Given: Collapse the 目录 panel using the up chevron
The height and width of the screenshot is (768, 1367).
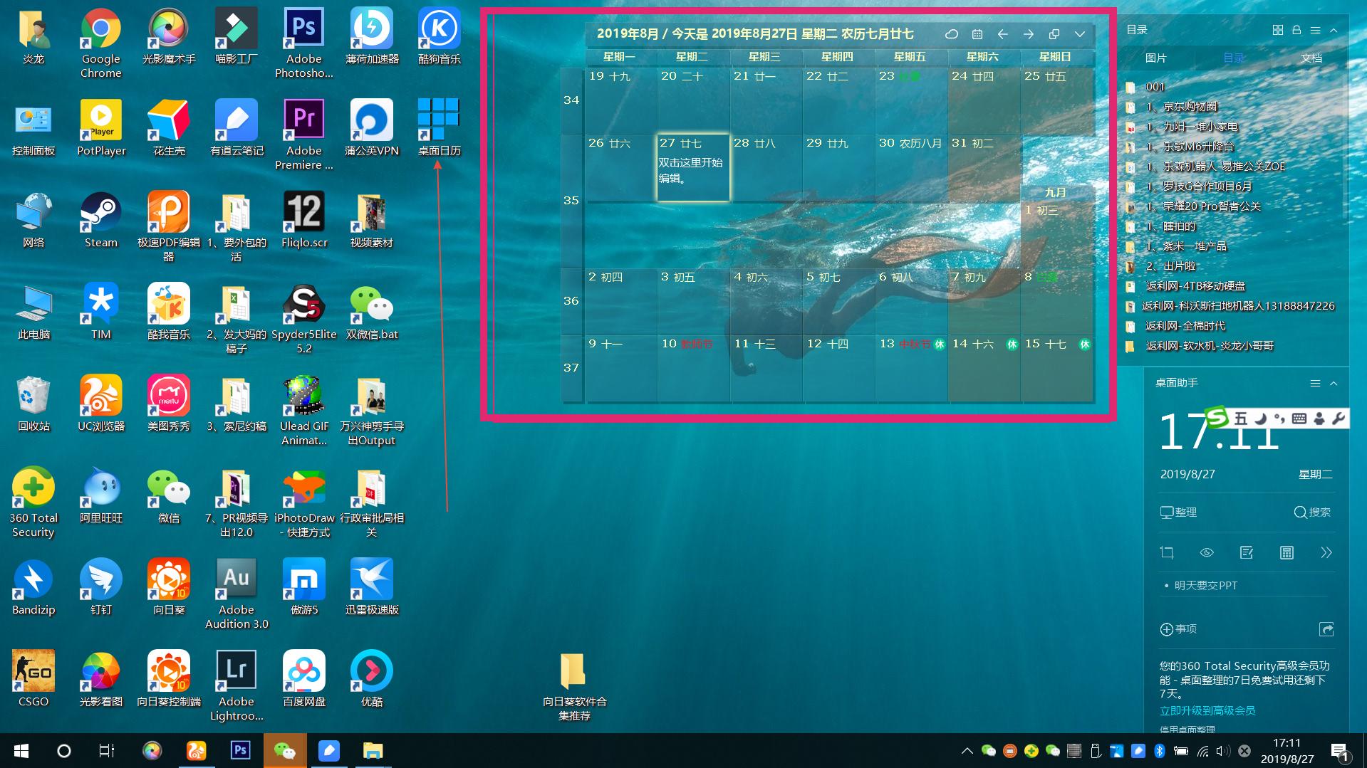Looking at the screenshot, I should [1333, 29].
